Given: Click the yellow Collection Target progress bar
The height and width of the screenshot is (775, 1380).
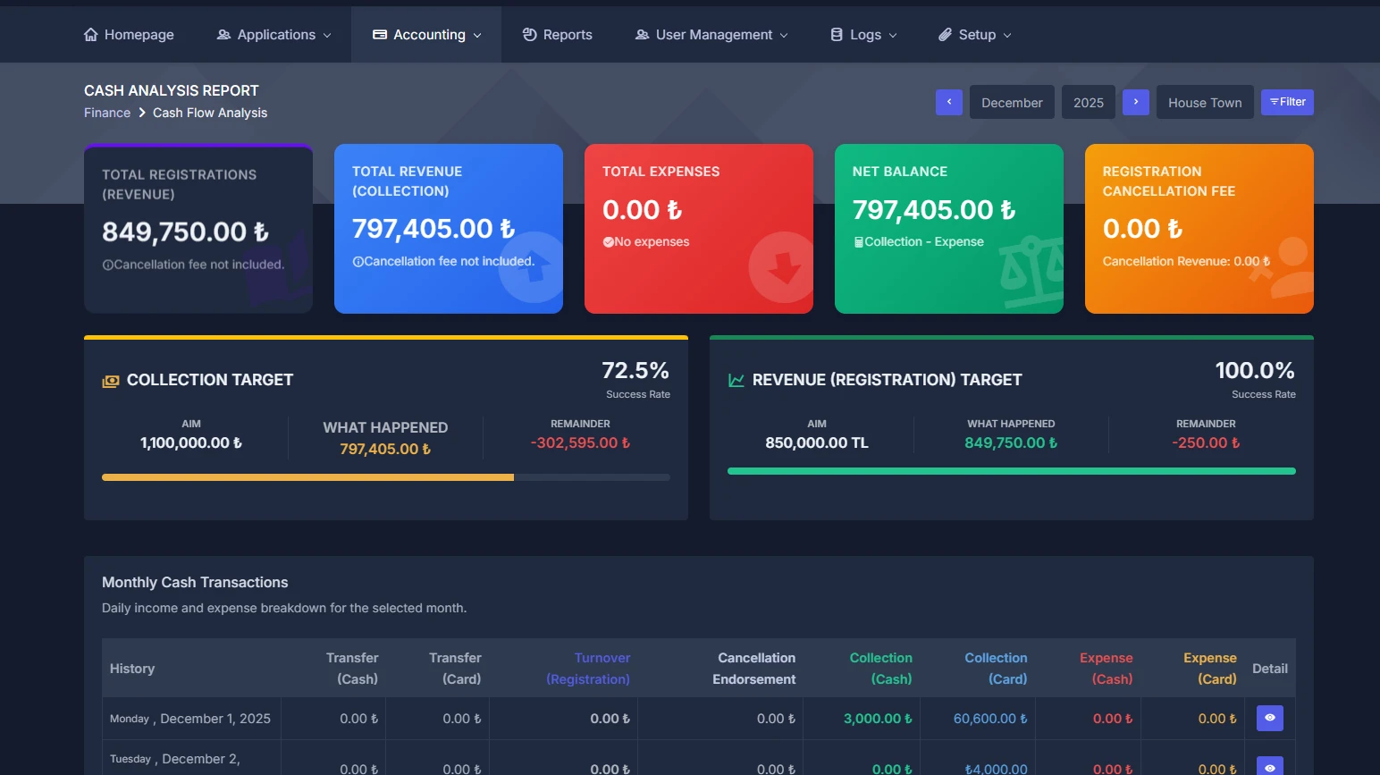Looking at the screenshot, I should tap(307, 477).
